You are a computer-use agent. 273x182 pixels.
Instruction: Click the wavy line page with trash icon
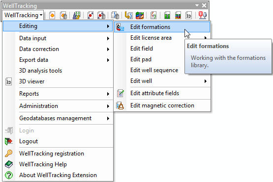[x=115, y=15]
